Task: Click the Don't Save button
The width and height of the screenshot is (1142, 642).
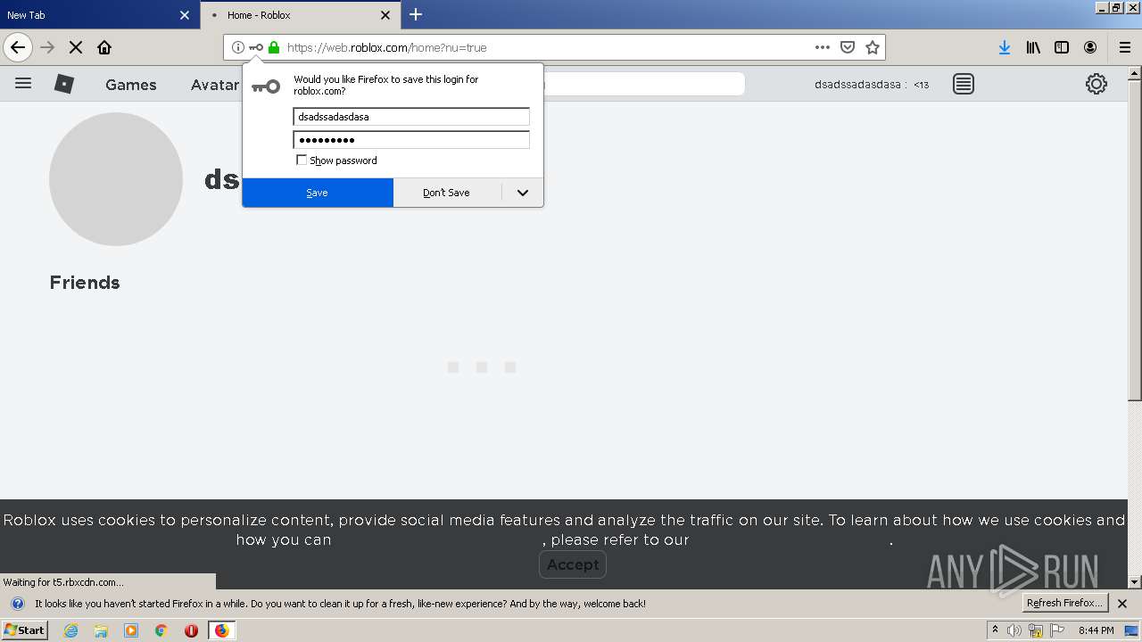Action: pyautogui.click(x=447, y=193)
